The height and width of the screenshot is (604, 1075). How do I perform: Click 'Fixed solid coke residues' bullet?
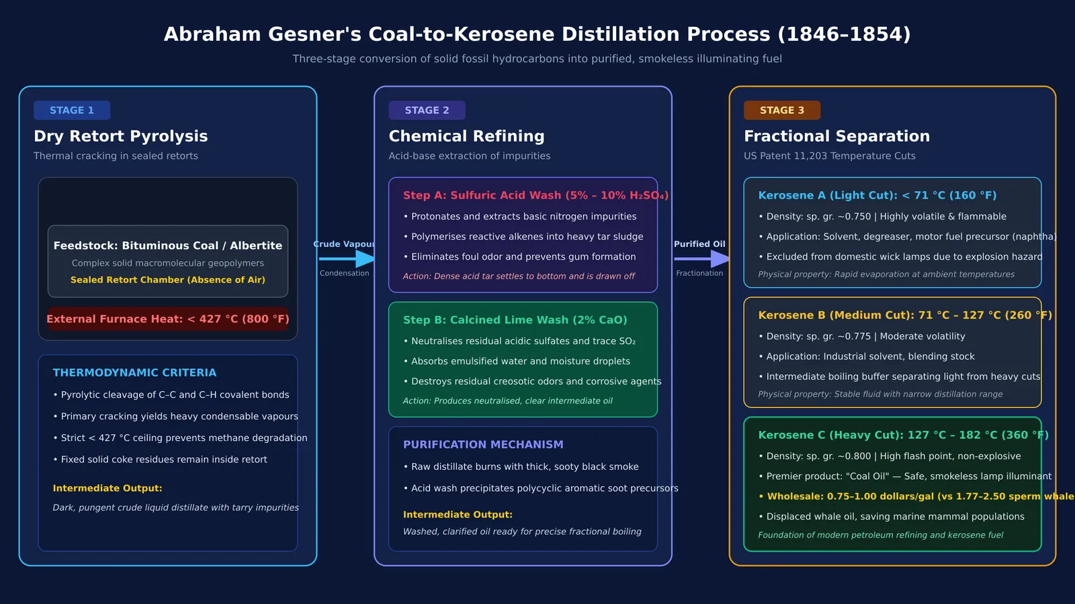(160, 459)
